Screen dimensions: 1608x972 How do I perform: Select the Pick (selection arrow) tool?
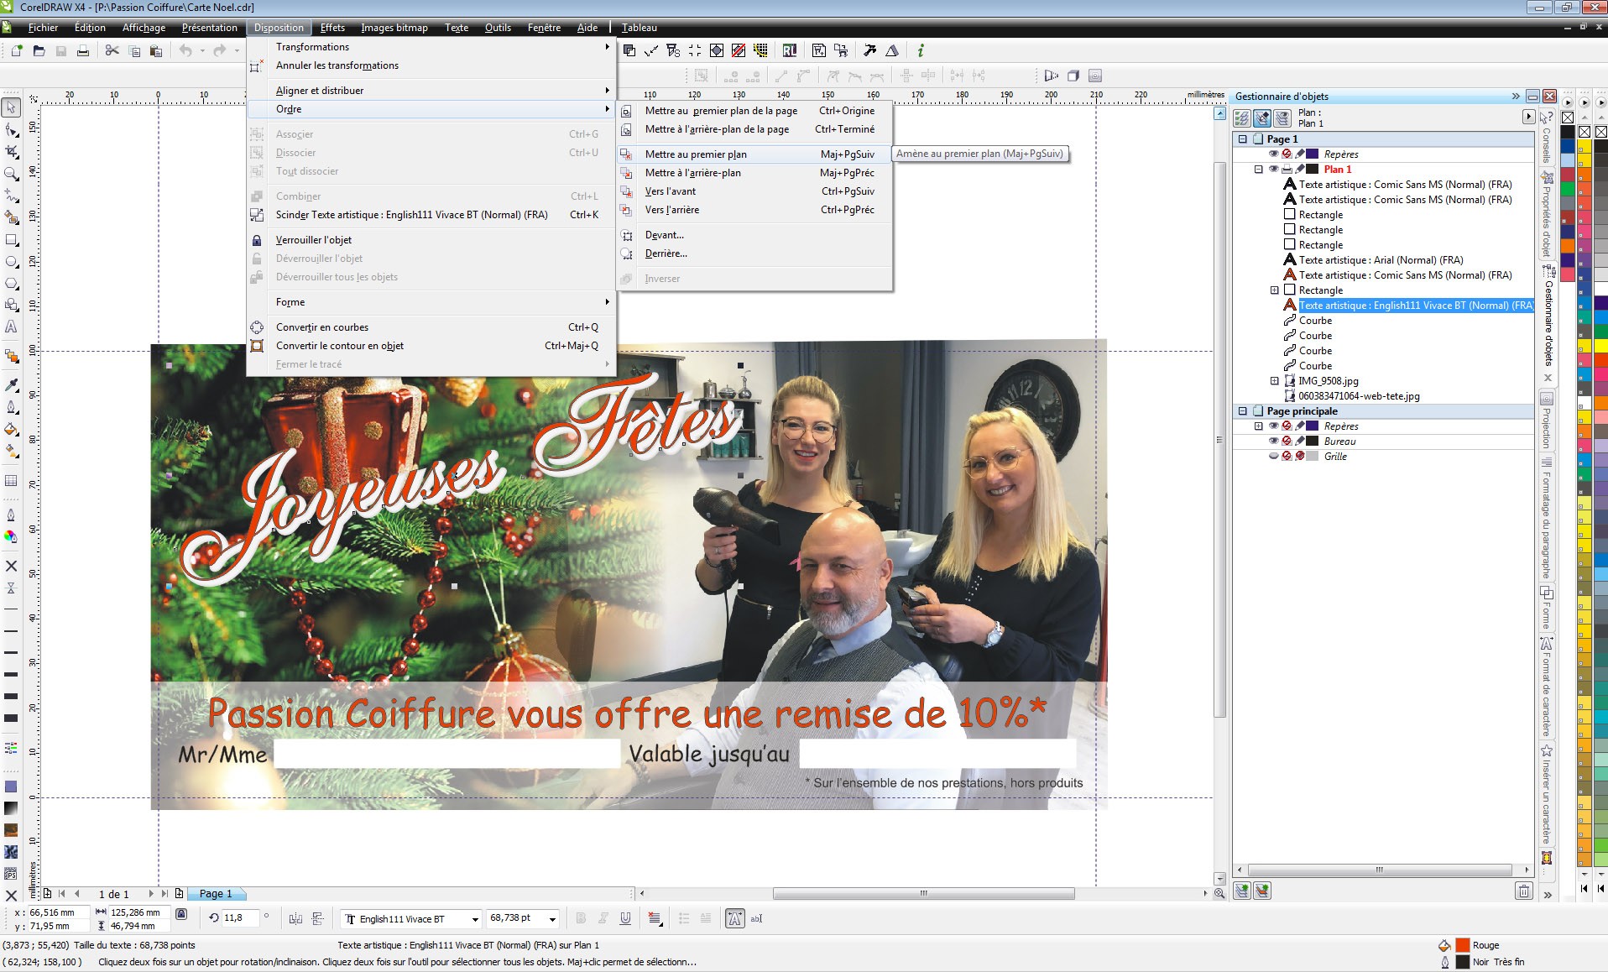click(x=11, y=107)
